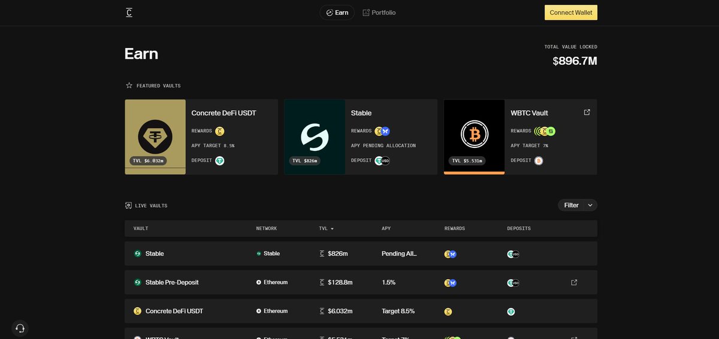Click the Ethereum network label in Concrete DeFi USDT row
Viewport: 719px width, 339px height.
[276, 311]
